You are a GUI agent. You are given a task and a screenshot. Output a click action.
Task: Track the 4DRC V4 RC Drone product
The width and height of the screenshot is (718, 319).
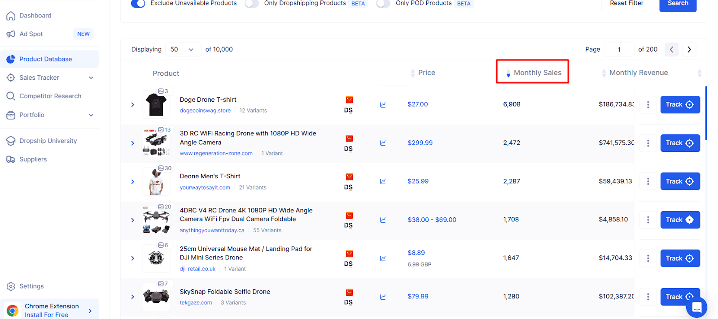(x=680, y=220)
